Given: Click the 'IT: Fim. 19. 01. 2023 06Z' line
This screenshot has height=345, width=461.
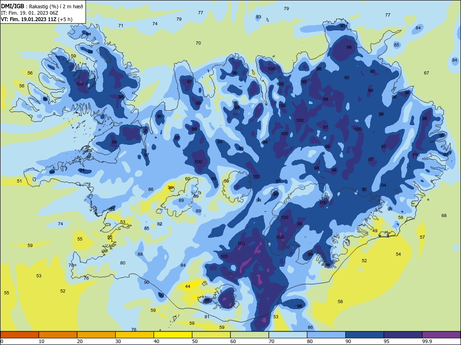Looking at the screenshot, I should (x=30, y=13).
